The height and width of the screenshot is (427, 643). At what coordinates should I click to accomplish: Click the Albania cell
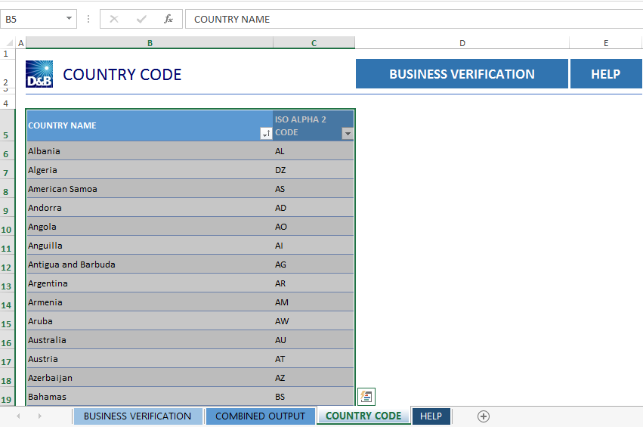150,151
